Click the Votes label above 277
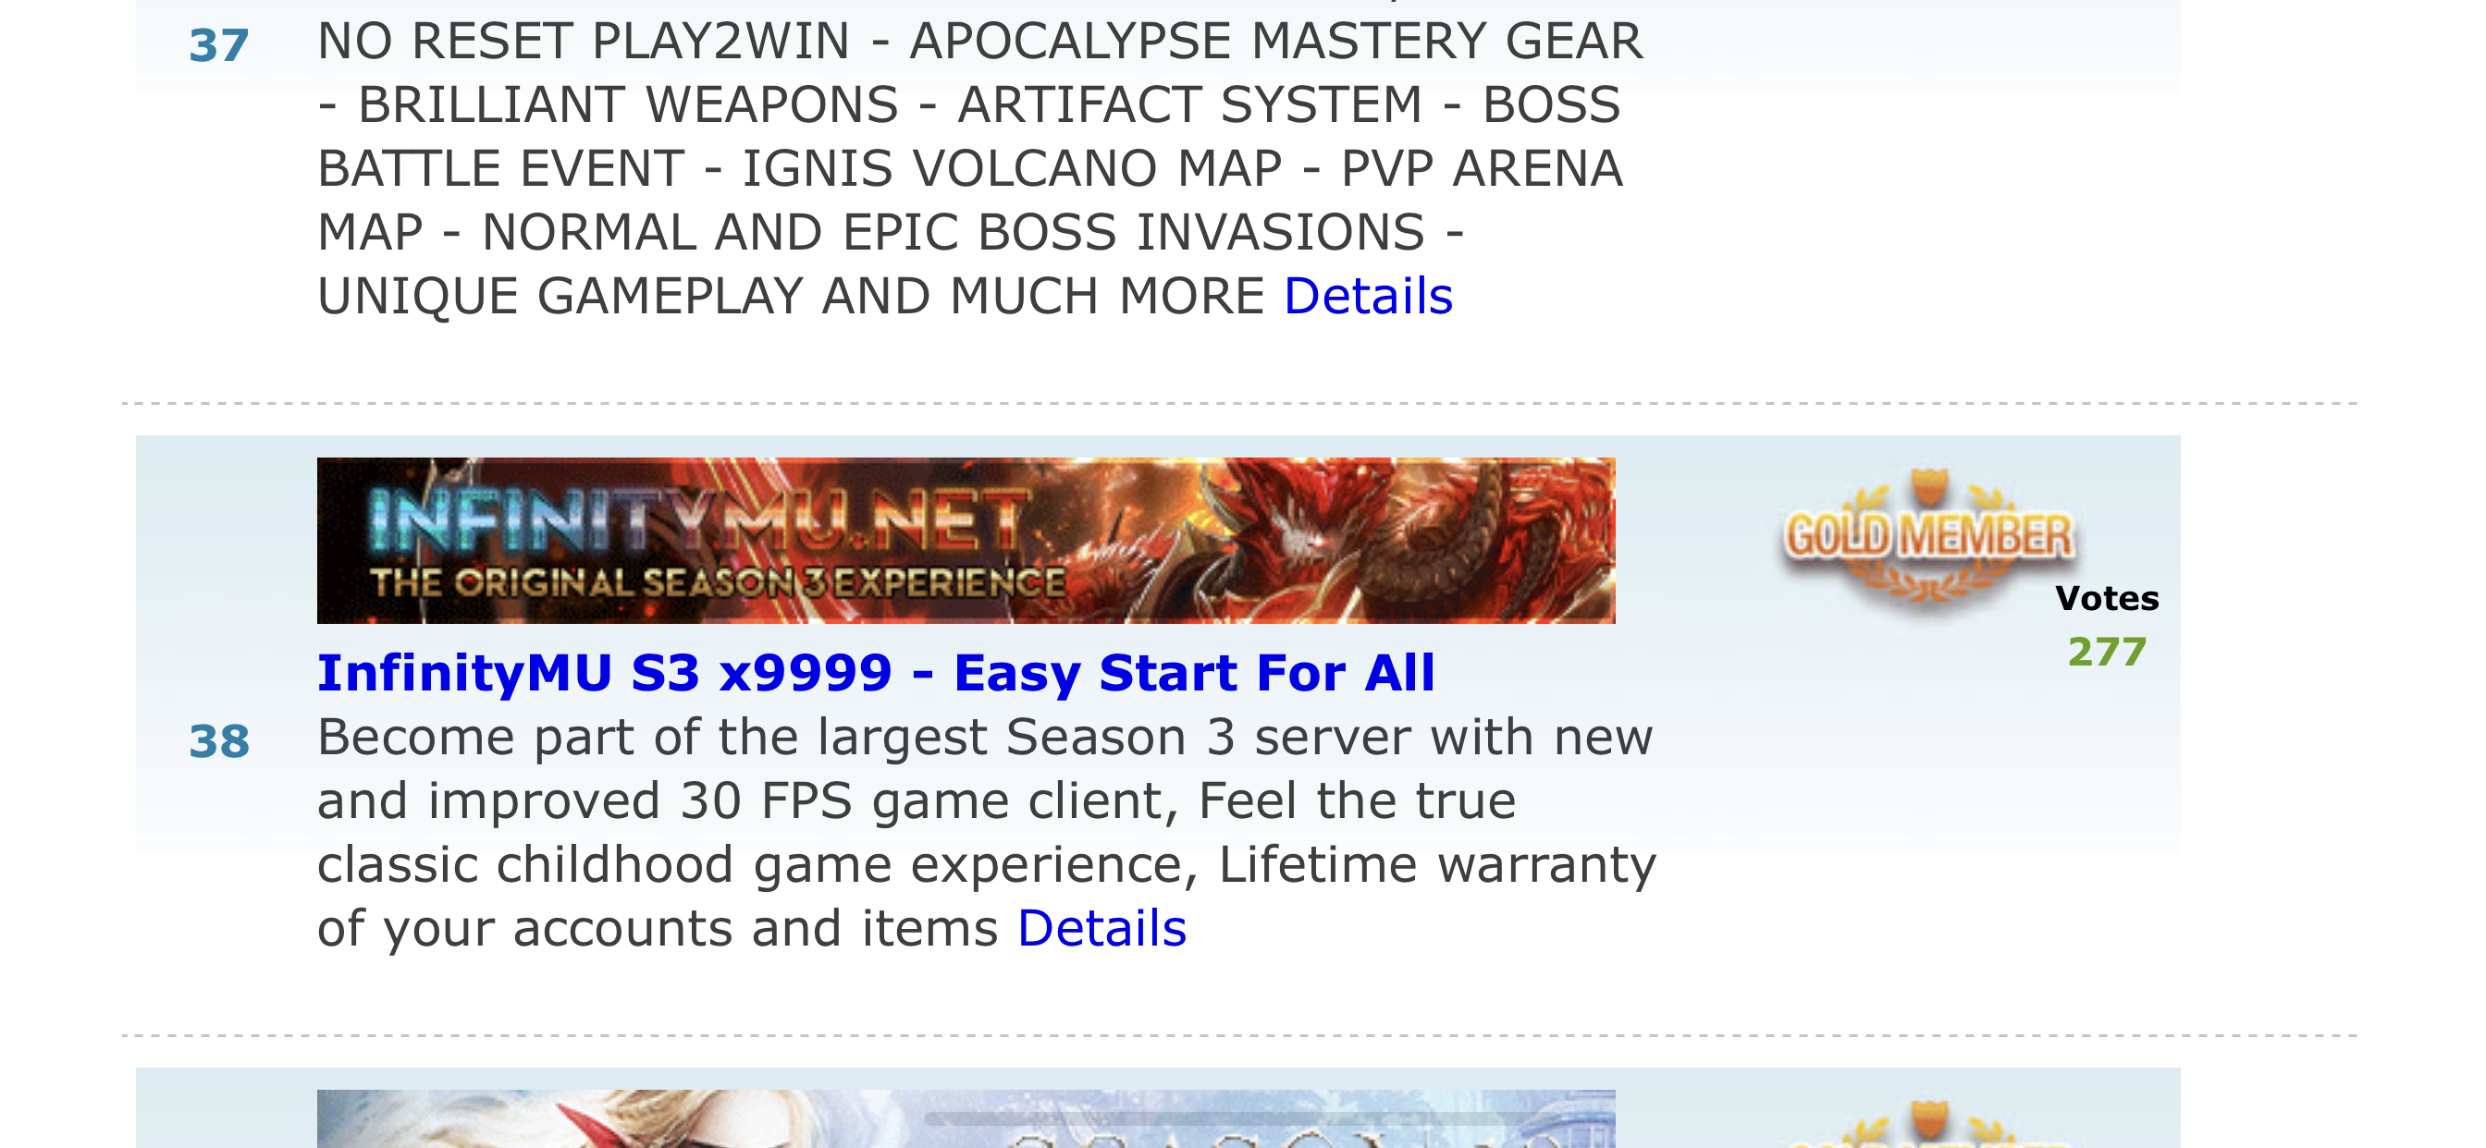This screenshot has height=1148, width=2486. coord(2107,598)
